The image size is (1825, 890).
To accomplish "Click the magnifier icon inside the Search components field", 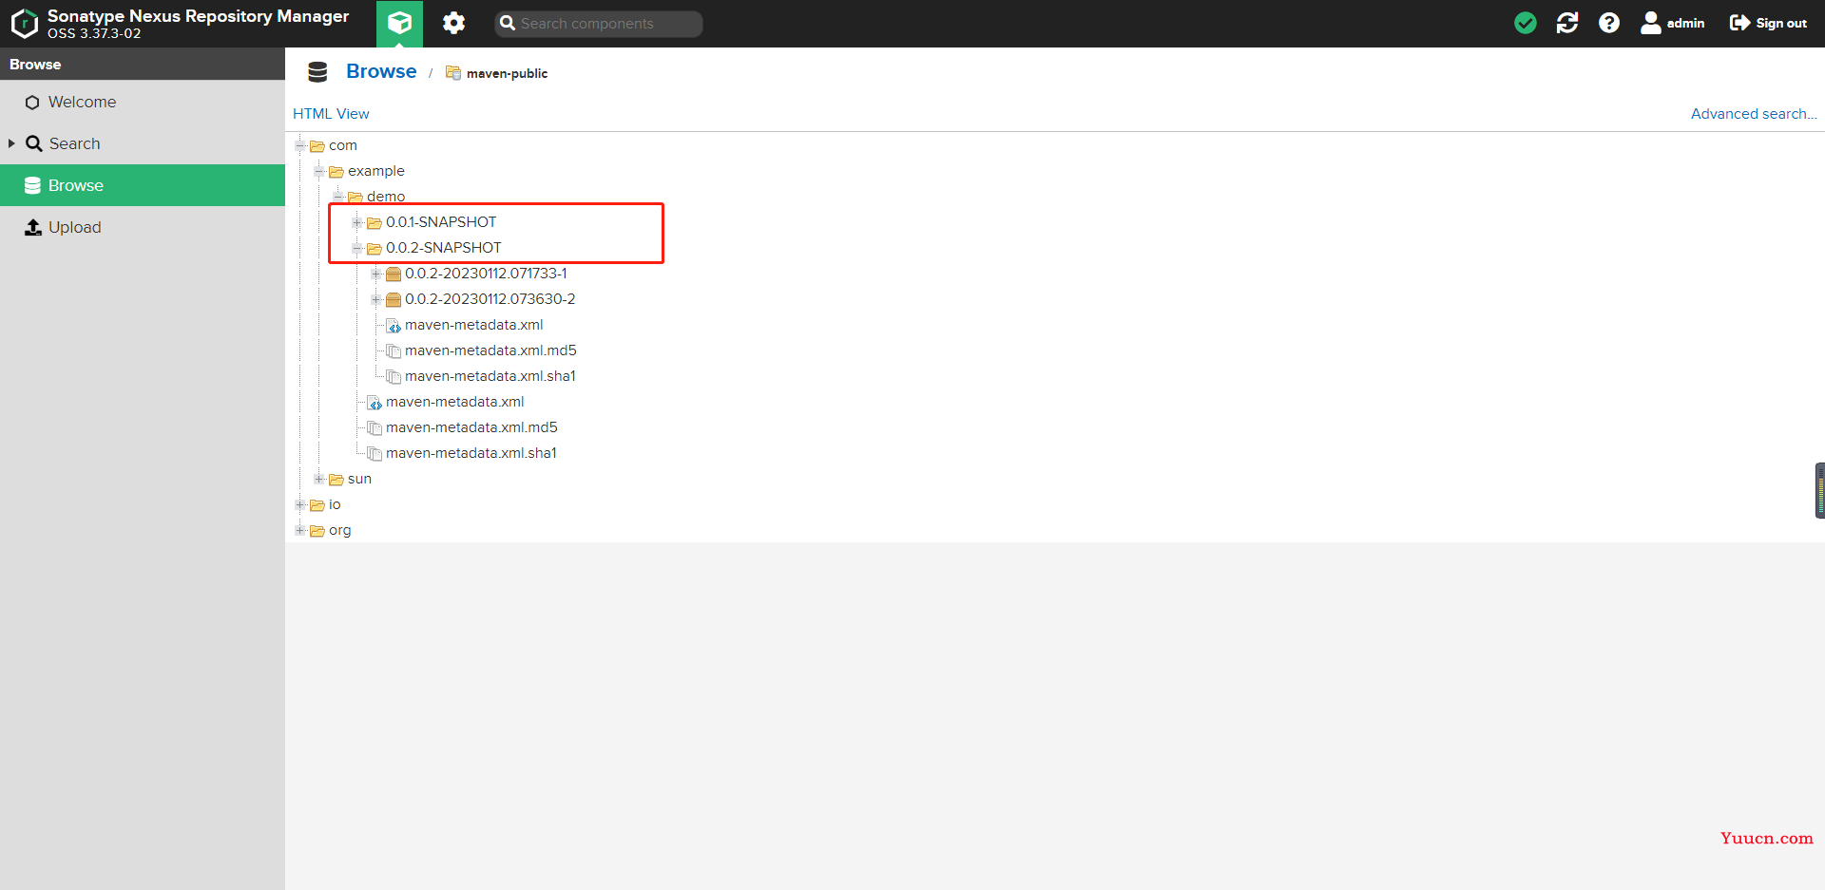I will tap(508, 24).
